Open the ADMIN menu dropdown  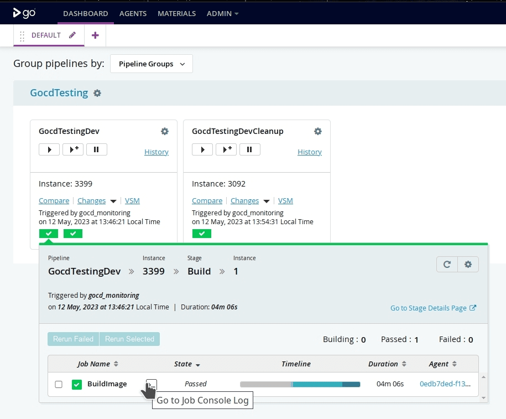click(x=222, y=13)
